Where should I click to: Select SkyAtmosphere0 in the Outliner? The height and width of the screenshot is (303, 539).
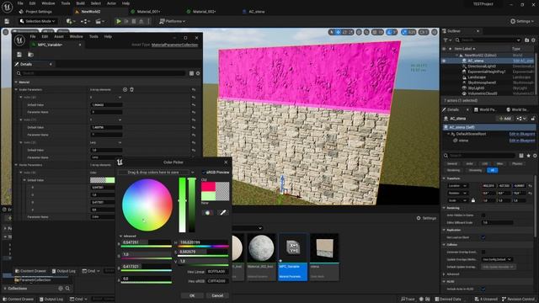482,82
